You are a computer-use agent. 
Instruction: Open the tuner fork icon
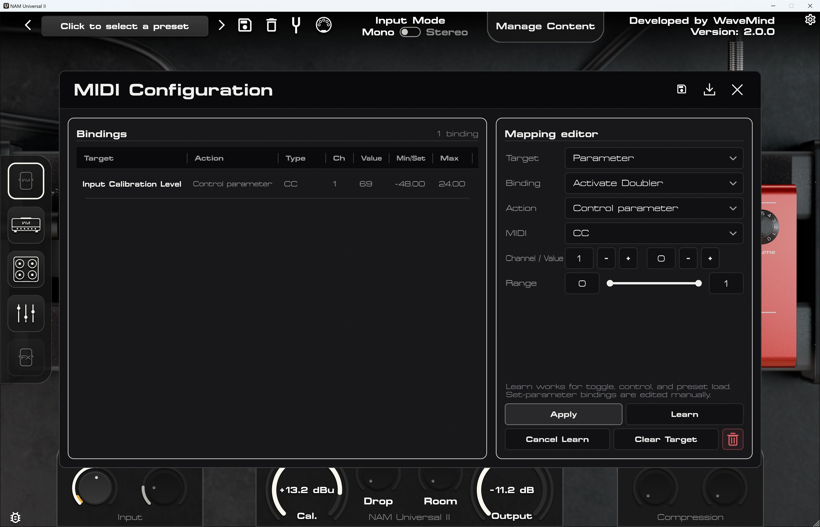point(296,25)
